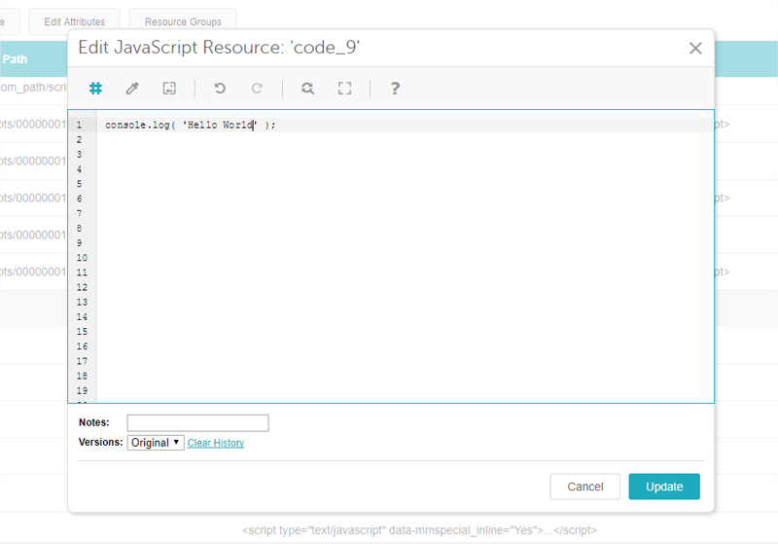Click the Edit JavaScript Resource dialog title

pyautogui.click(x=219, y=48)
